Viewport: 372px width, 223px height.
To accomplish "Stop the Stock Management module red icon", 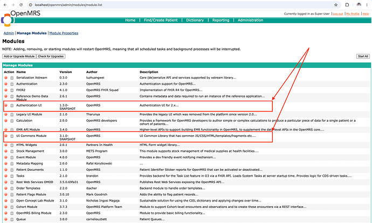I will point(6,151).
